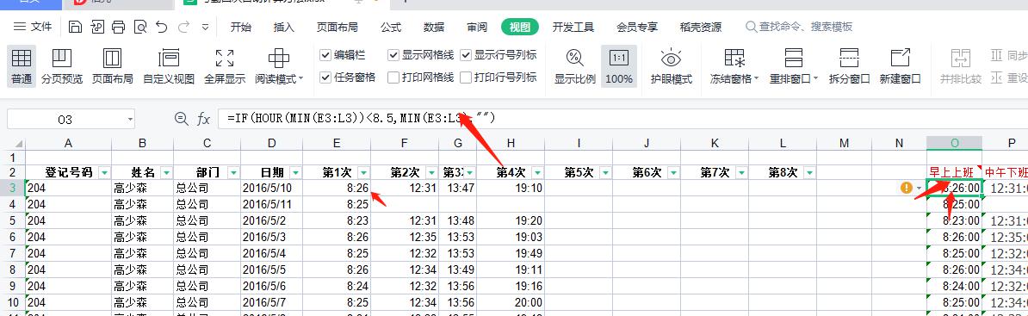Open 自定义视图 custom views
This screenshot has width=1028, height=316.
(x=169, y=66)
